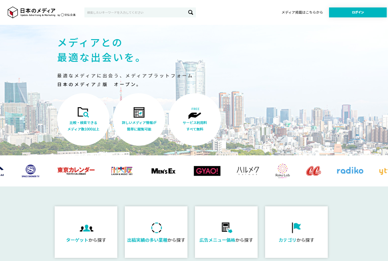Open the ターゲットから探す card
388x261 pixels.
[x=86, y=232]
